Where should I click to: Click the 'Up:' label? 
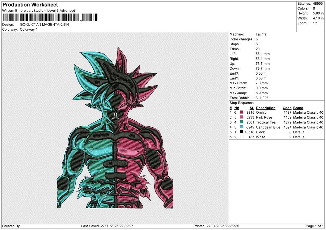click(x=233, y=63)
